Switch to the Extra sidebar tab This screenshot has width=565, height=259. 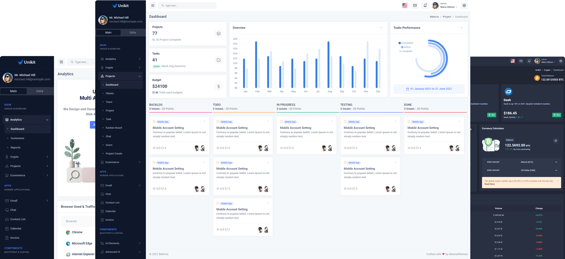pos(132,33)
